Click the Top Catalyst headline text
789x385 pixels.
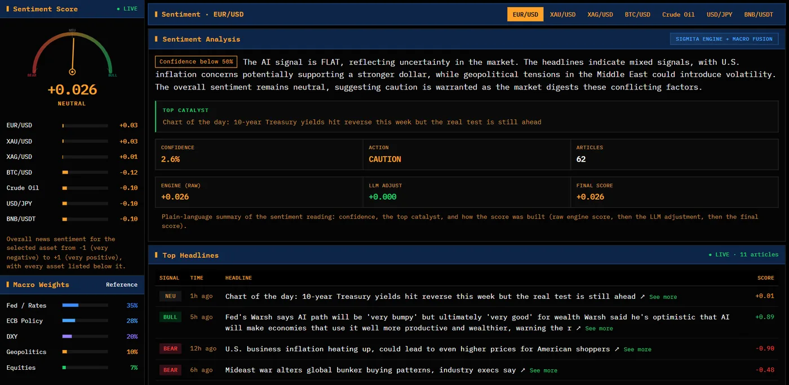click(352, 122)
